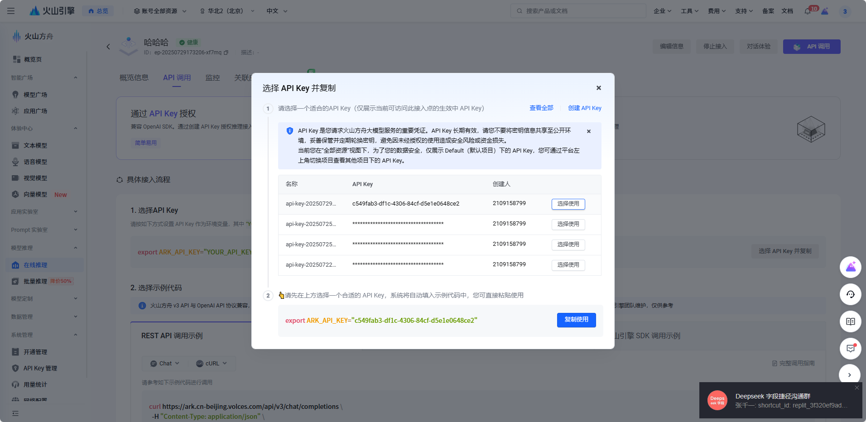Expand the 应用实验室 sidebar section
Viewport: 866px width, 422px height.
(x=76, y=211)
